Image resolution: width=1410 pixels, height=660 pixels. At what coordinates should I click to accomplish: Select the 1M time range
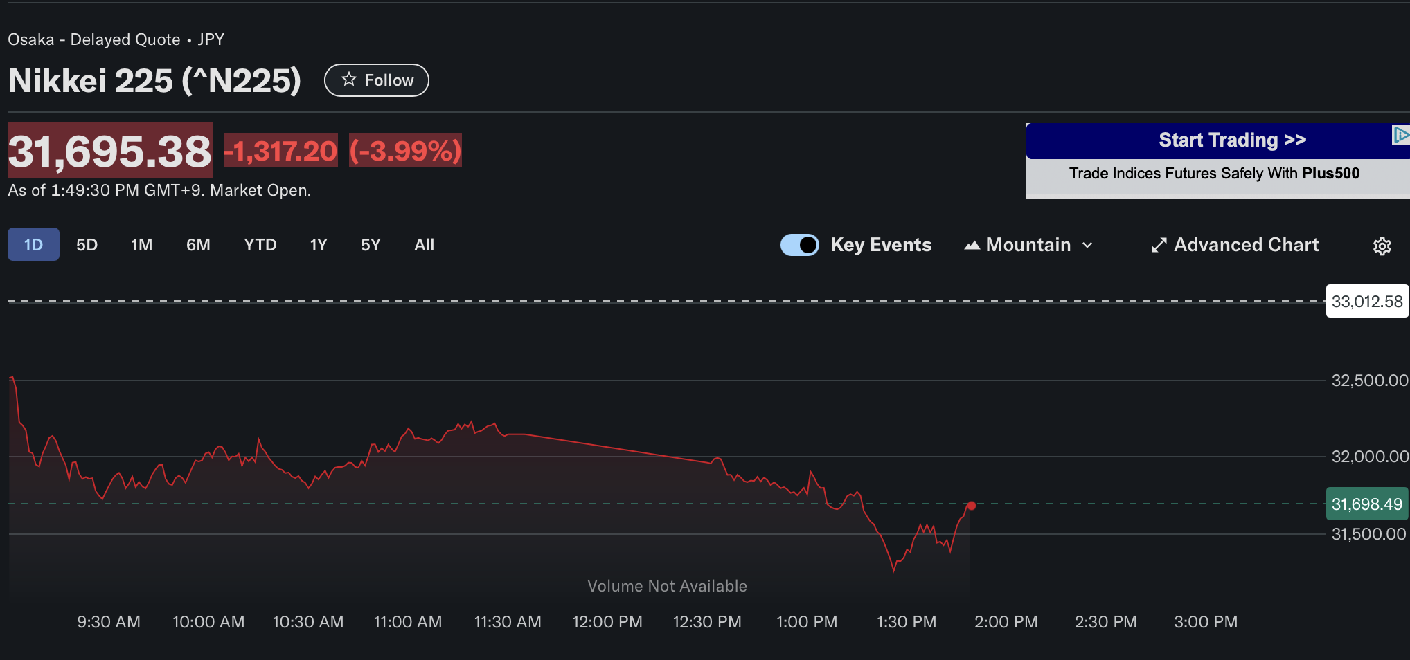pos(141,245)
